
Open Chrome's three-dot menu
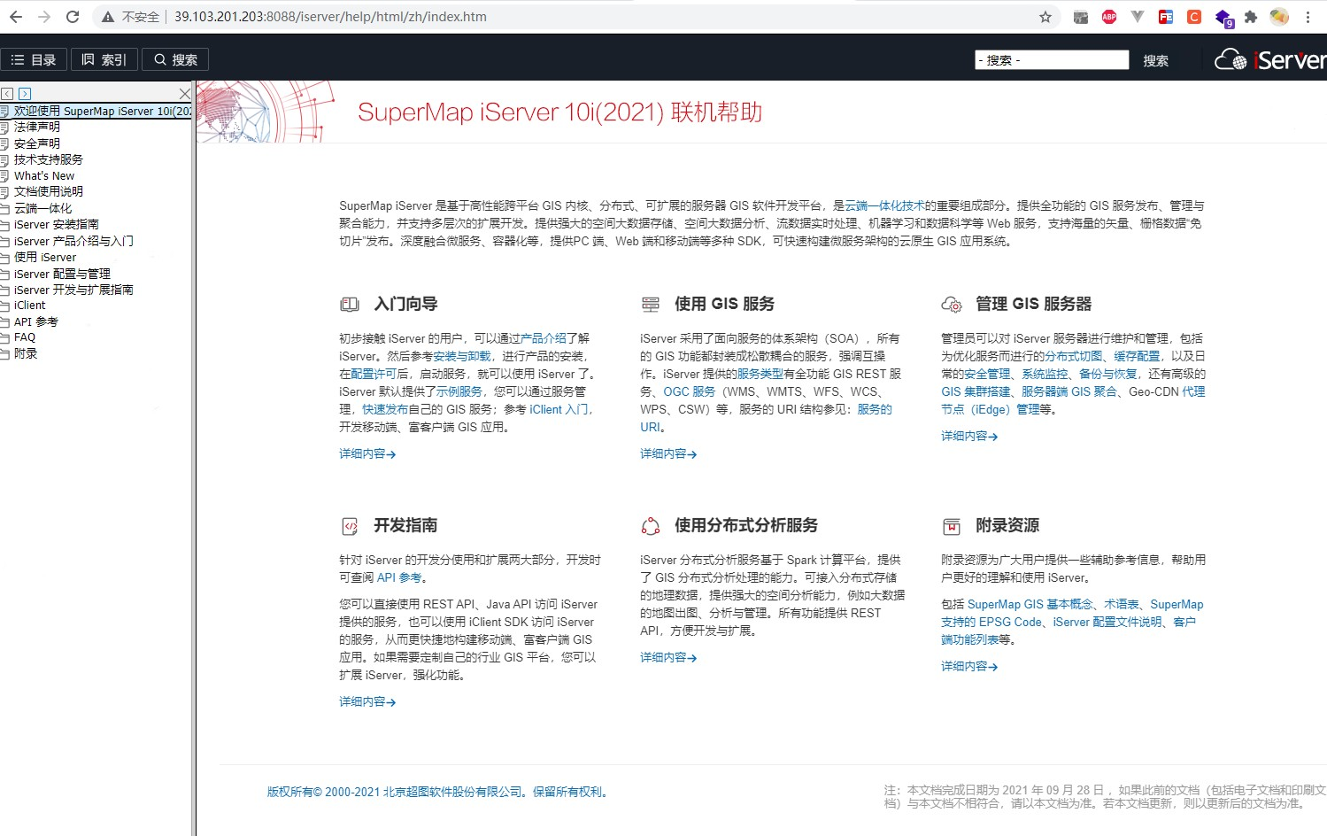(x=1308, y=17)
